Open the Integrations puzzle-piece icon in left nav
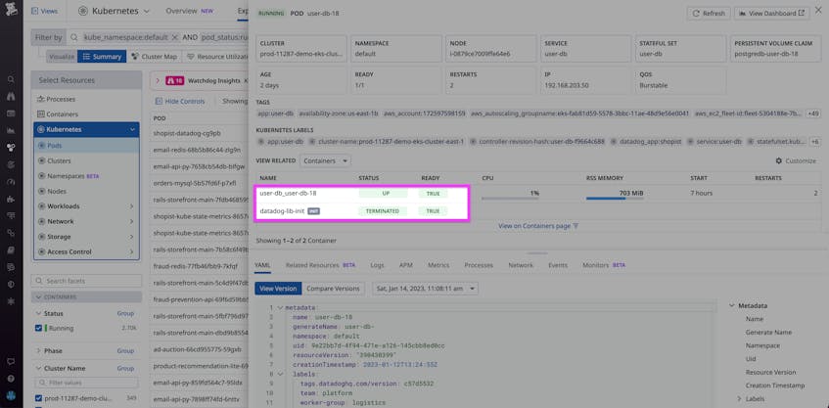This screenshot has height=408, width=829. [x=11, y=199]
